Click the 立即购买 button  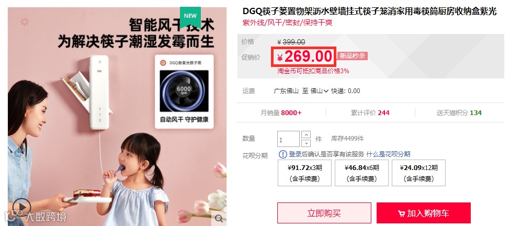click(324, 213)
